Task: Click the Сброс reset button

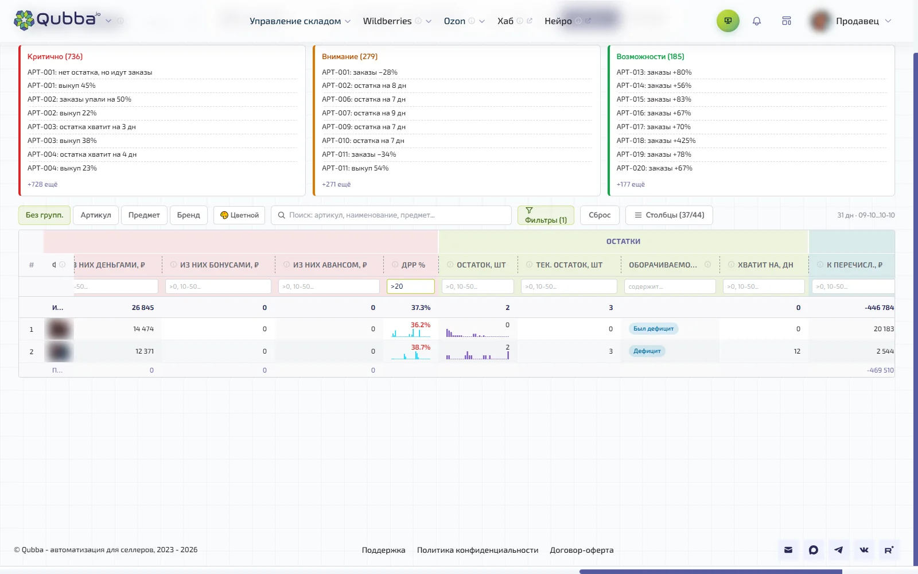Action: coord(600,215)
